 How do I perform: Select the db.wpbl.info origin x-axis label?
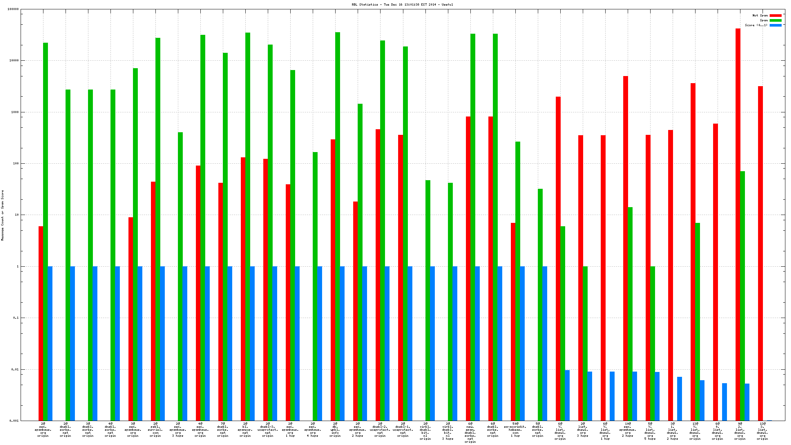[335, 430]
